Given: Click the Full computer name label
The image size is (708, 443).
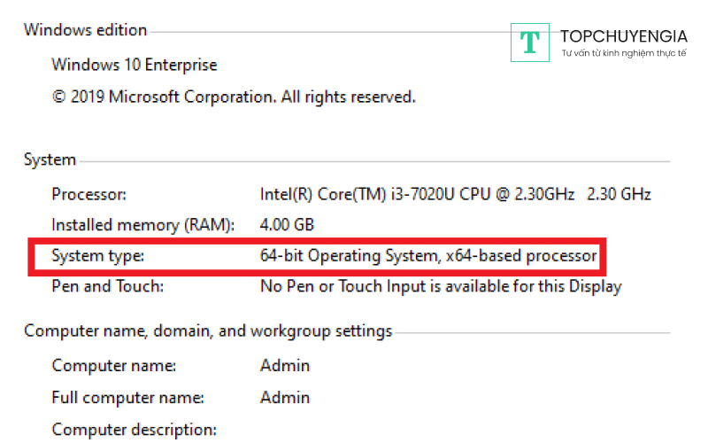Looking at the screenshot, I should (127, 397).
